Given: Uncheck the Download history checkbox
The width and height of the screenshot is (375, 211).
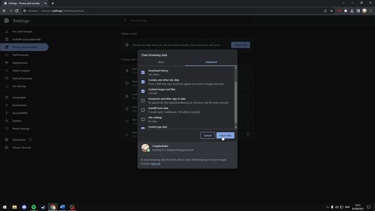Looking at the screenshot, I should pyautogui.click(x=143, y=73).
